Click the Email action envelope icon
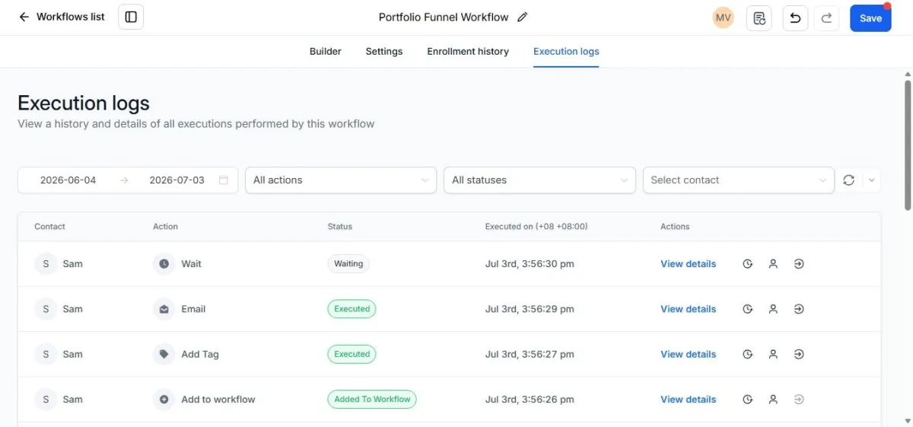The image size is (913, 427). (164, 309)
